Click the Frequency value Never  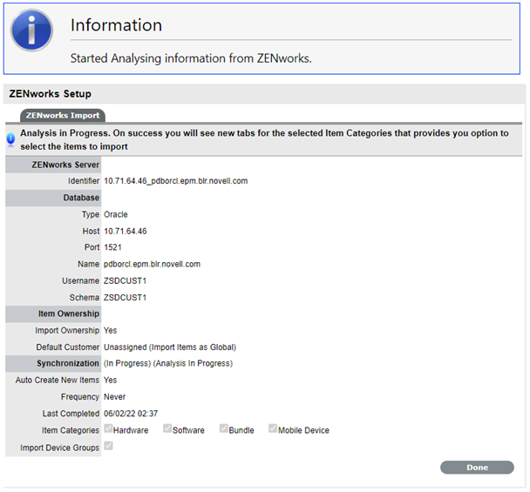pos(114,397)
